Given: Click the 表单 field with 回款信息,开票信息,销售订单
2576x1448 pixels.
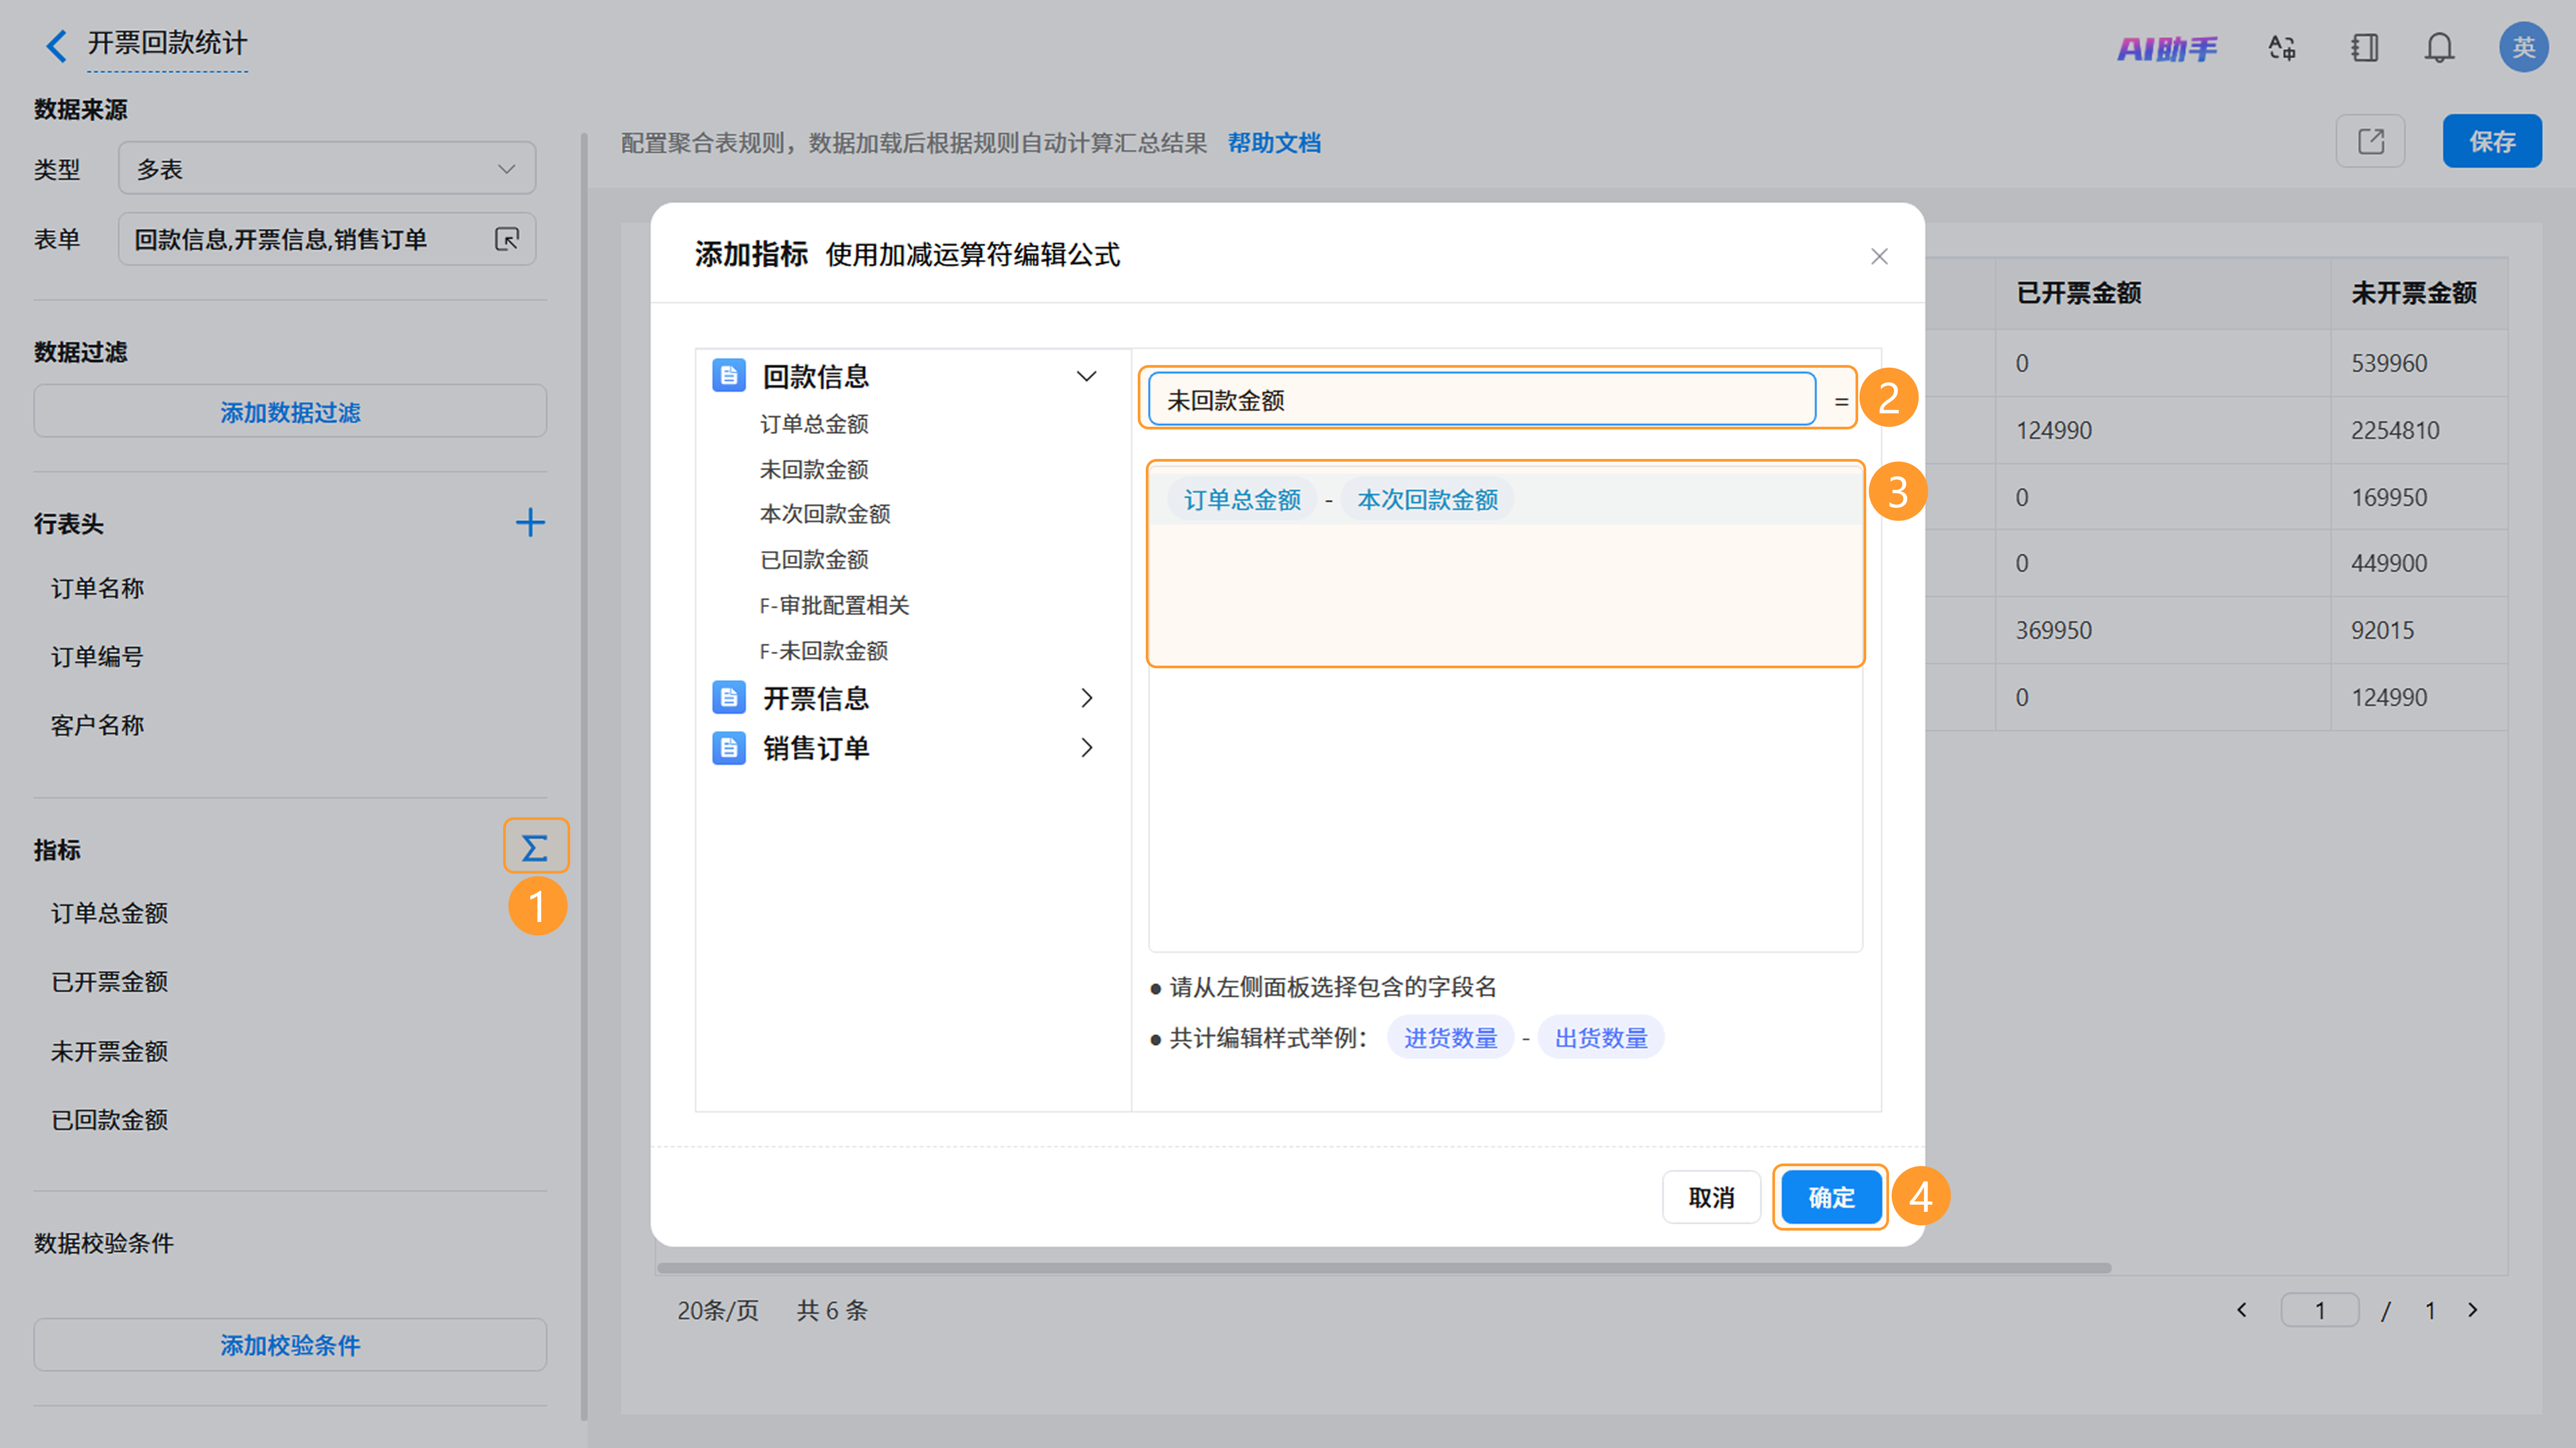Looking at the screenshot, I should [327, 238].
